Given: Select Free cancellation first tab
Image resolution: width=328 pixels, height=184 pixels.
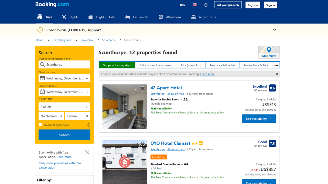Looking at the screenshot, I should tap(222, 65).
